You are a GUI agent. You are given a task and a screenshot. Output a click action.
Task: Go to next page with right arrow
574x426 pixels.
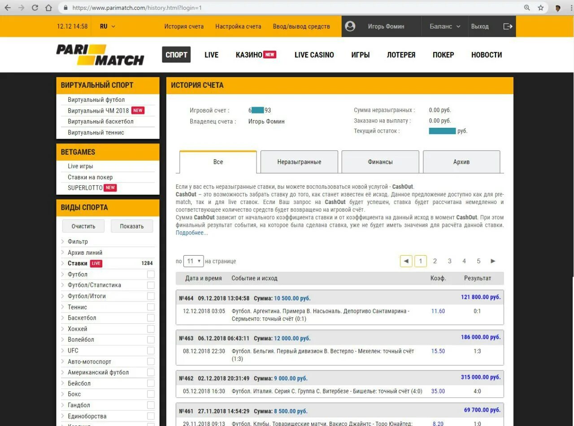coord(493,261)
